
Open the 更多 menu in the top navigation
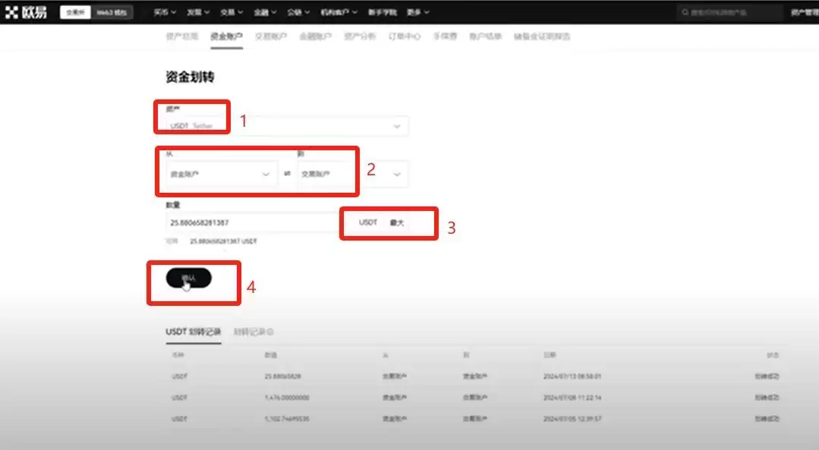(417, 13)
